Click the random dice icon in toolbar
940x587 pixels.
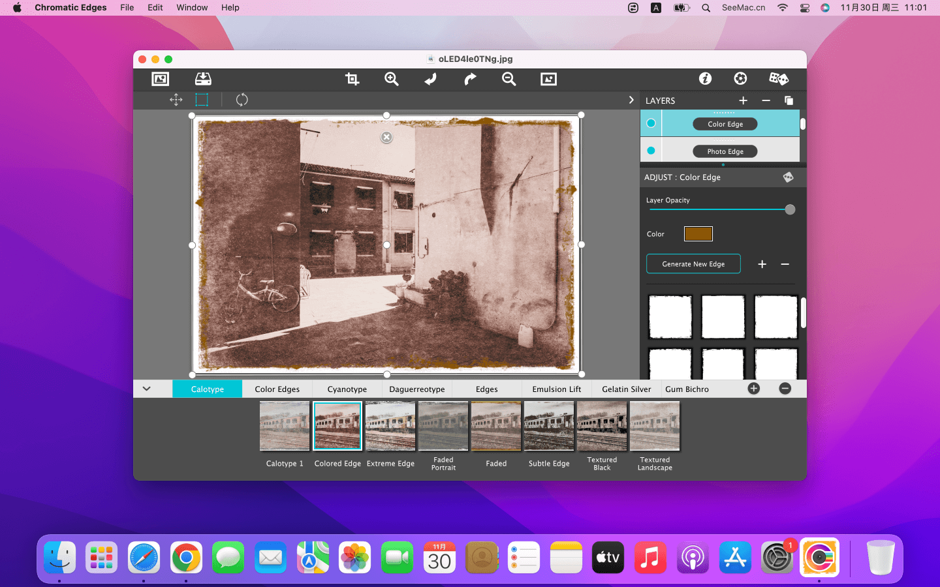(x=778, y=79)
